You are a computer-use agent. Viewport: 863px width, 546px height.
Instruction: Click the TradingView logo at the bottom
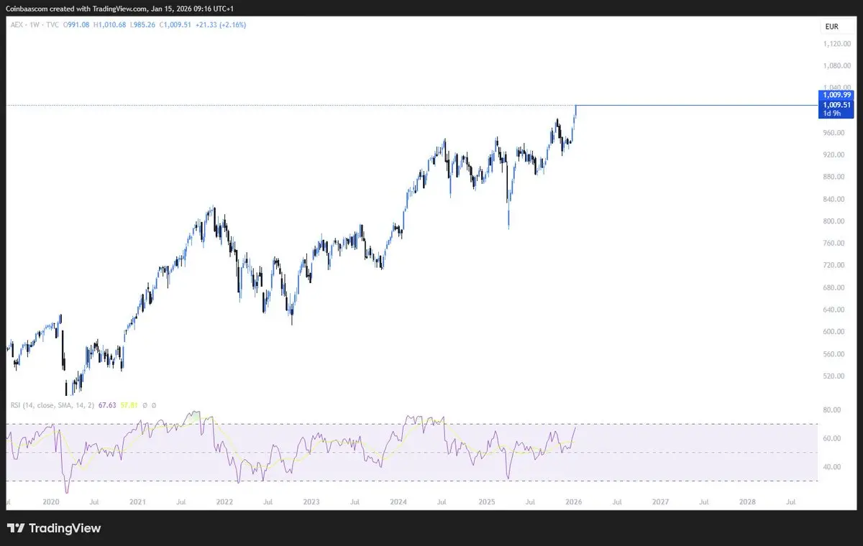(x=54, y=529)
